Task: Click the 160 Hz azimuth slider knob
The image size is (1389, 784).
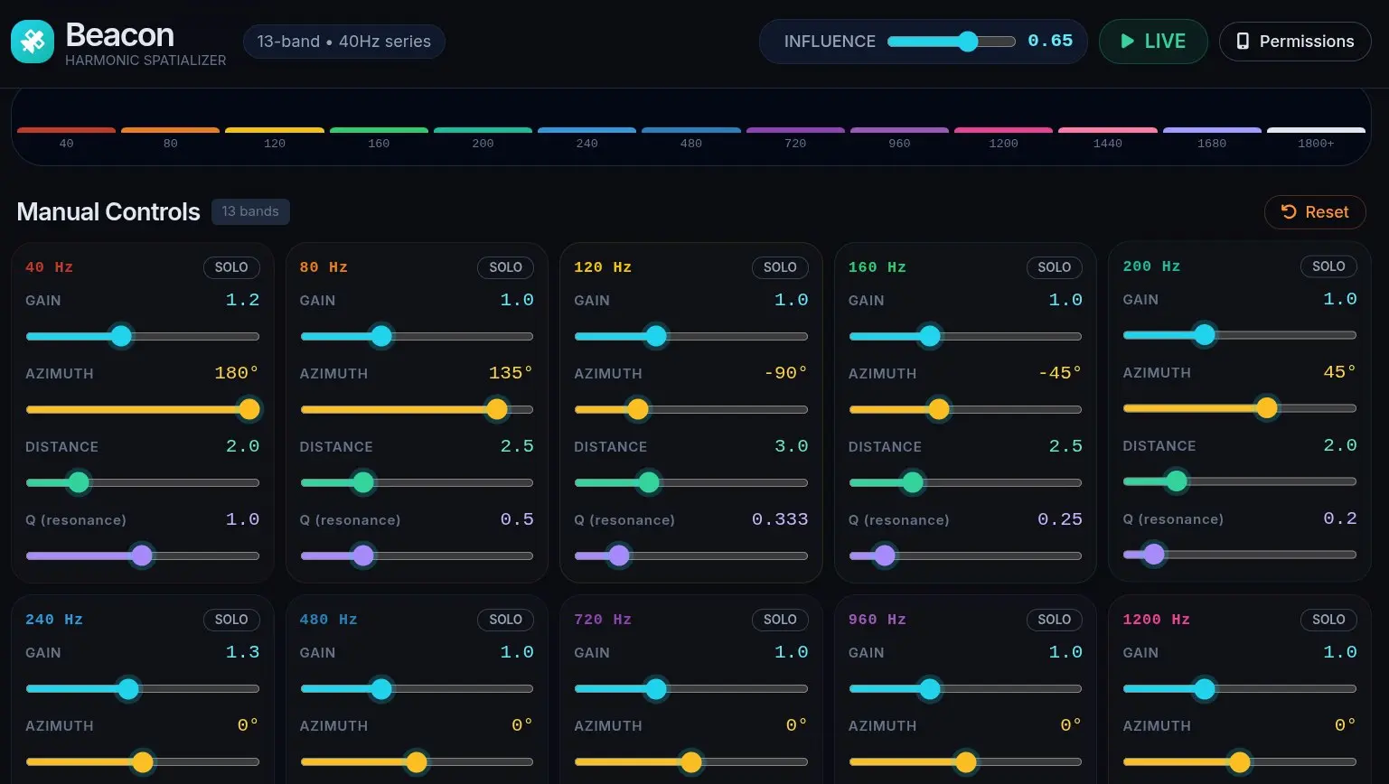Action: (x=939, y=410)
